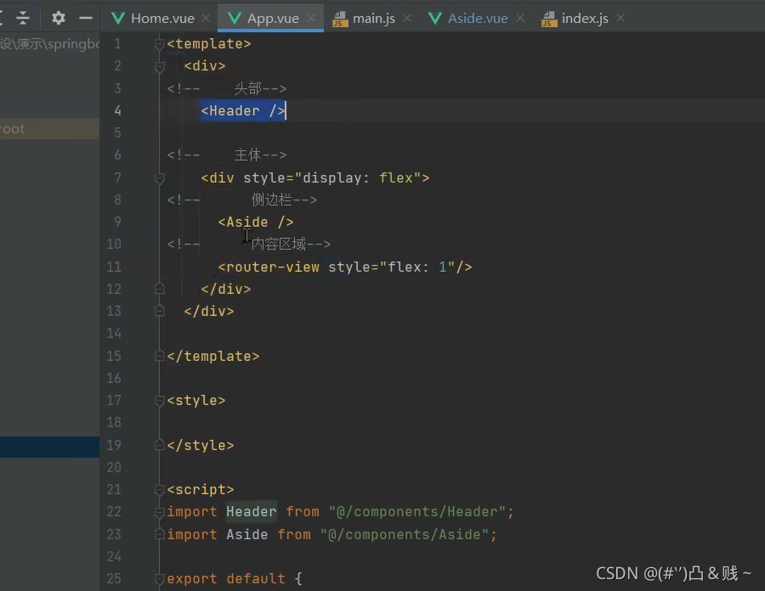The image size is (765, 591).
Task: Click the Vue icon on App.vue tab
Action: tap(235, 19)
